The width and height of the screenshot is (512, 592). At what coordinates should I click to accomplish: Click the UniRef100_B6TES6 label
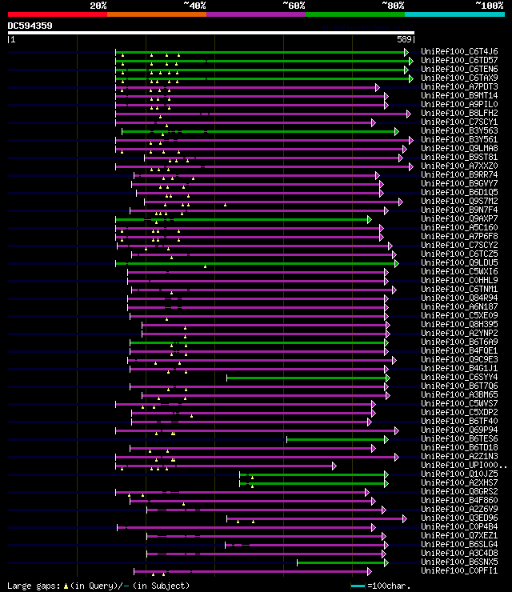(x=459, y=438)
